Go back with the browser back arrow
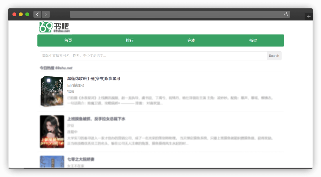The height and width of the screenshot is (177, 321). point(37,14)
